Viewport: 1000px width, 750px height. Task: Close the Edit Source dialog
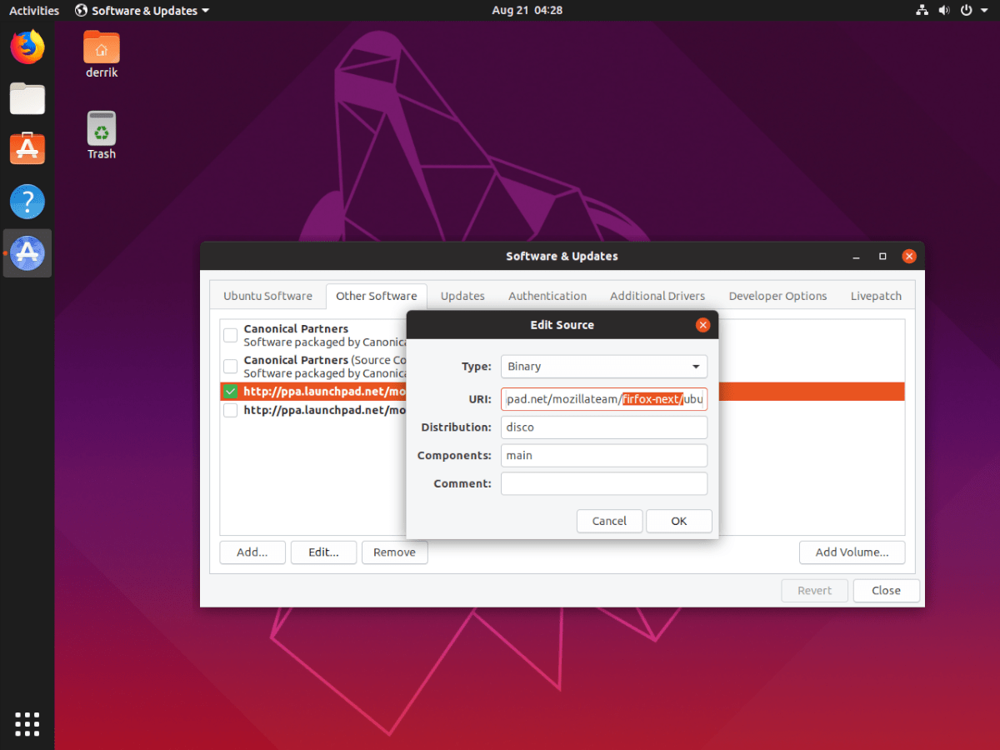[x=702, y=325]
